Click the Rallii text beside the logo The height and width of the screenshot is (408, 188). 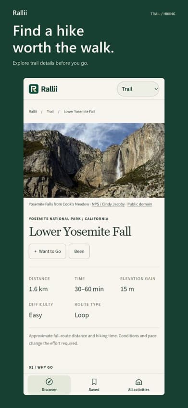[49, 89]
